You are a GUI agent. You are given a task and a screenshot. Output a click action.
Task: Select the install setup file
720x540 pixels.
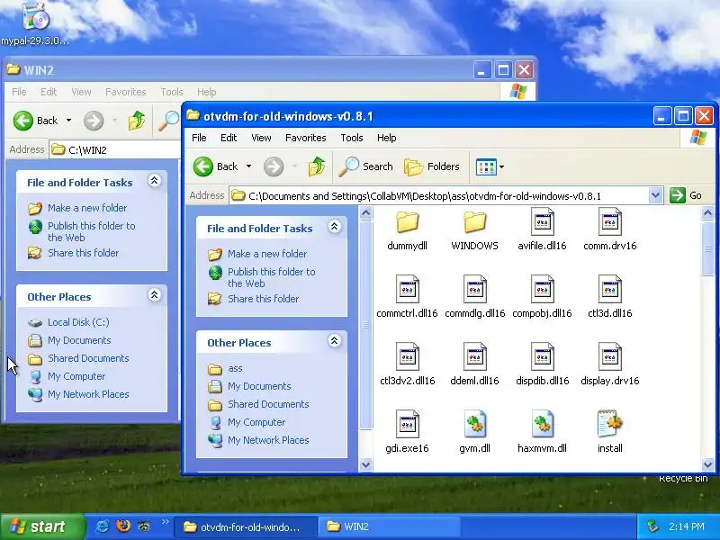pyautogui.click(x=610, y=432)
